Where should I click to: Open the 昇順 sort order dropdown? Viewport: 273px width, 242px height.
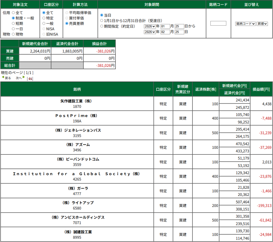coord(262,24)
